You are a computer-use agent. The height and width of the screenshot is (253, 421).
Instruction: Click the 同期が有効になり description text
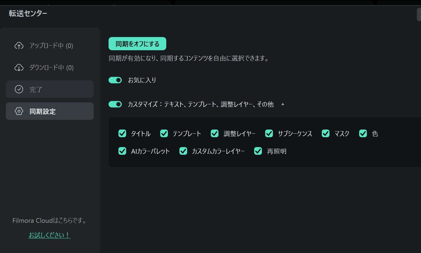(x=189, y=58)
